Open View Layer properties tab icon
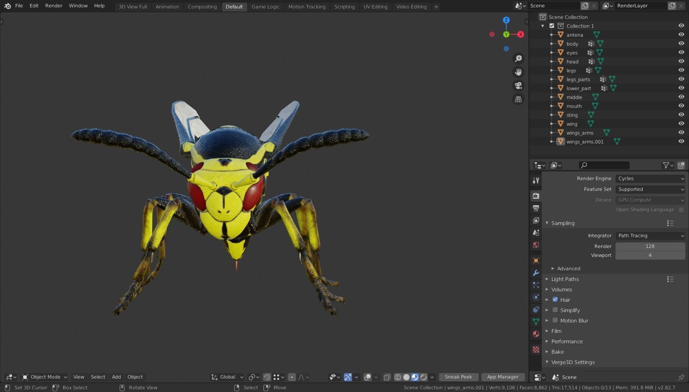689x392 pixels. [536, 220]
